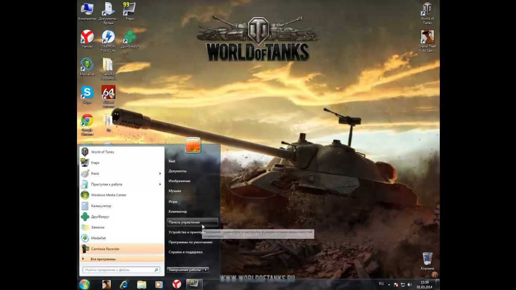Open the Корзина recycle bin
516x290 pixels.
427,261
